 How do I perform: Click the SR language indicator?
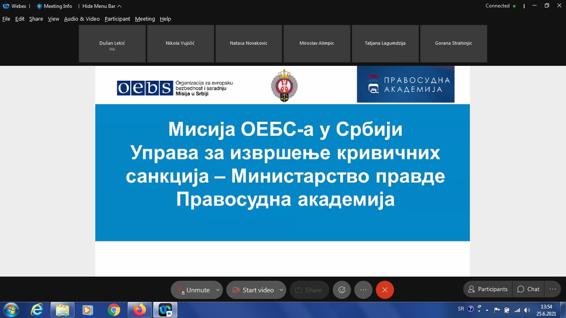pos(461,309)
